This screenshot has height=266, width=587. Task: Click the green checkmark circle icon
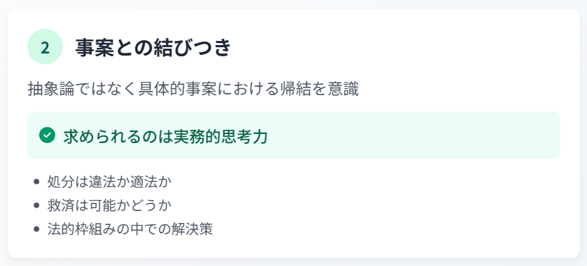point(47,135)
